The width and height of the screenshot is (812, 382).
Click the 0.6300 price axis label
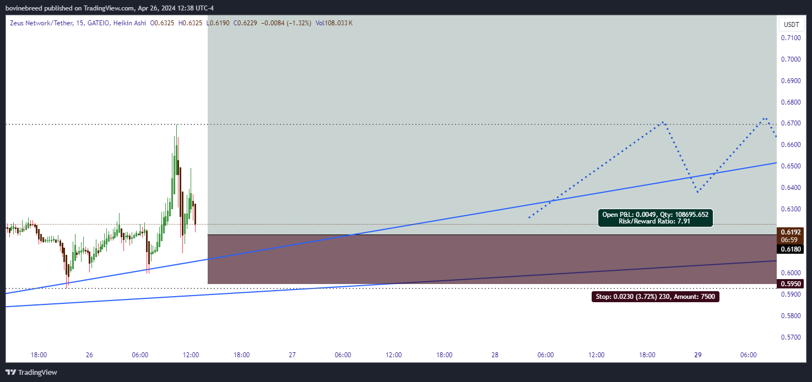click(x=791, y=209)
